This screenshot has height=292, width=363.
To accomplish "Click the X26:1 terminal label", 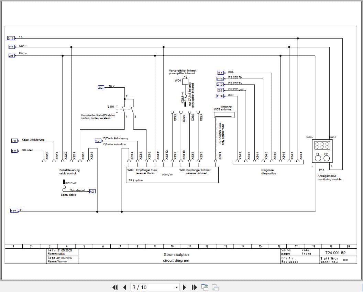I will coord(220,155).
